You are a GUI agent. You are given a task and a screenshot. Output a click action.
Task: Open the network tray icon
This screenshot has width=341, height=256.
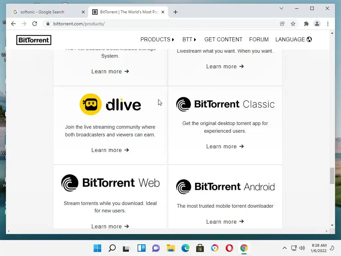(294, 248)
